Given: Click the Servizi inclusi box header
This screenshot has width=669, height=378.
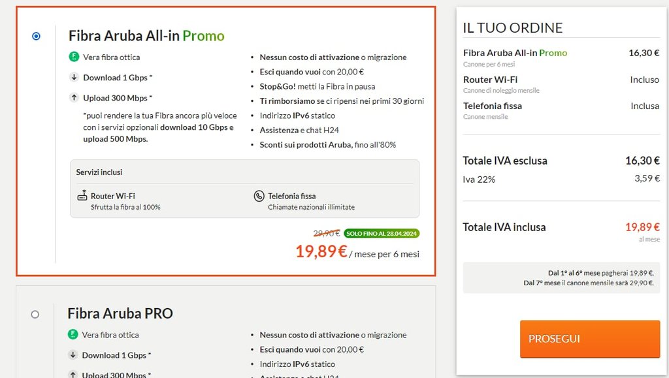Looking at the screenshot, I should coord(99,172).
